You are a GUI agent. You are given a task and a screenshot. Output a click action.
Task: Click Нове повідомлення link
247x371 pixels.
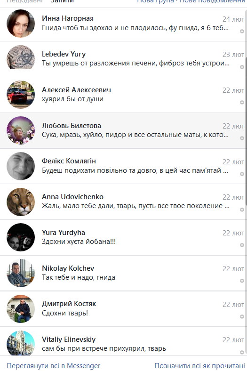pos(212,1)
